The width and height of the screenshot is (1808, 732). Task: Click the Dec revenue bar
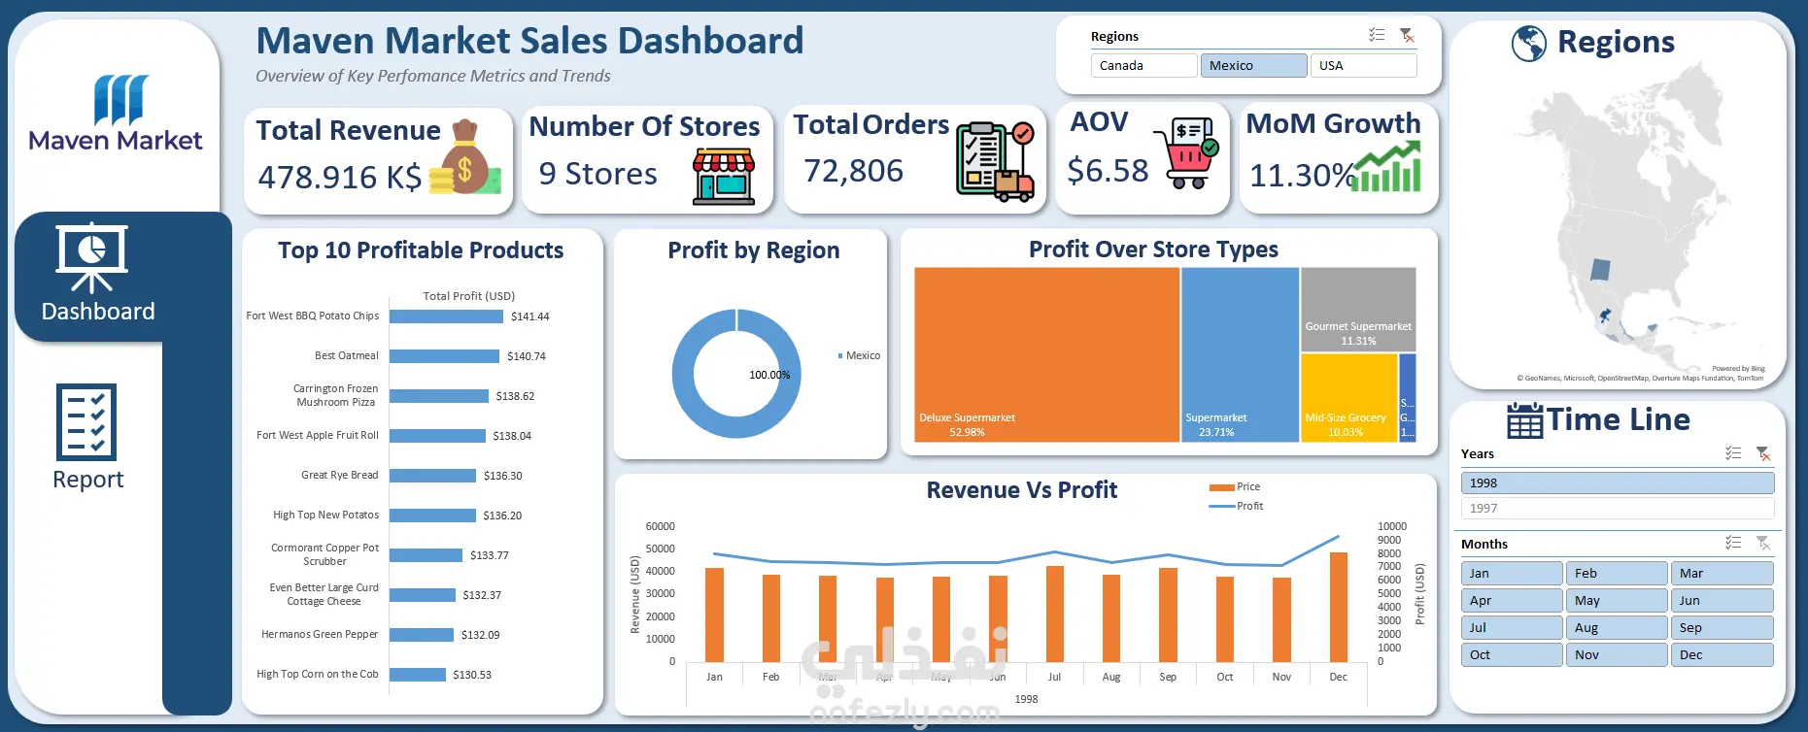click(x=1339, y=607)
